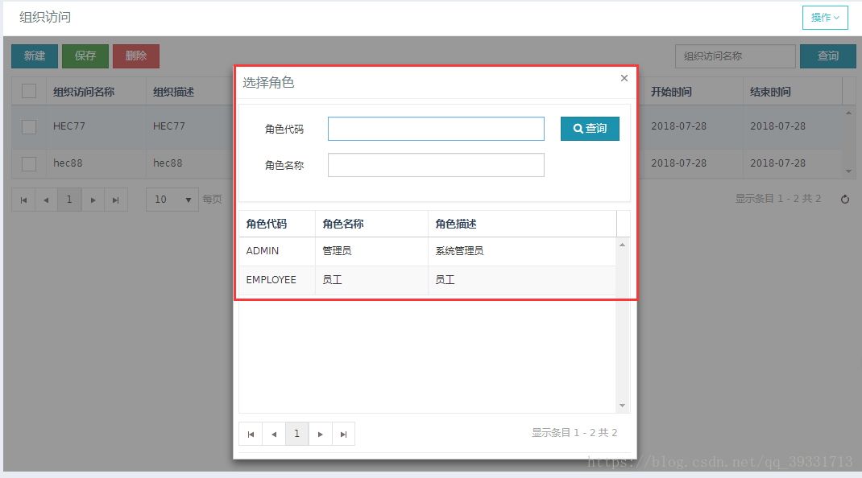Screen dimensions: 862x478
Task: Focus the 组织访问名称 search field
Action: click(x=735, y=56)
